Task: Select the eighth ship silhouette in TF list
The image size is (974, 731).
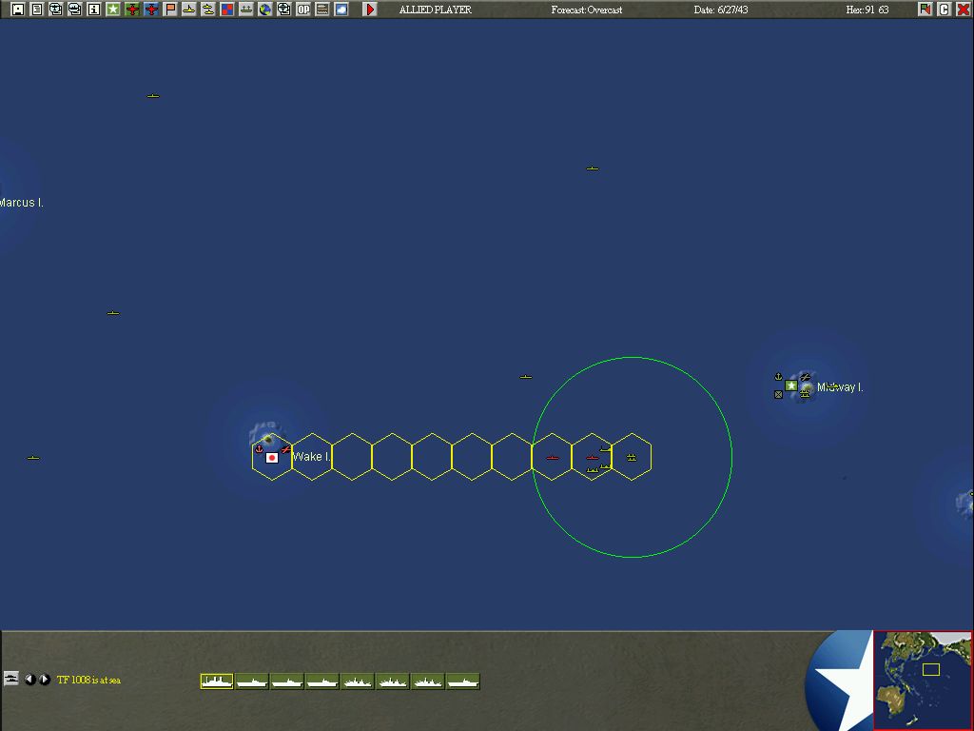Action: pyautogui.click(x=463, y=682)
